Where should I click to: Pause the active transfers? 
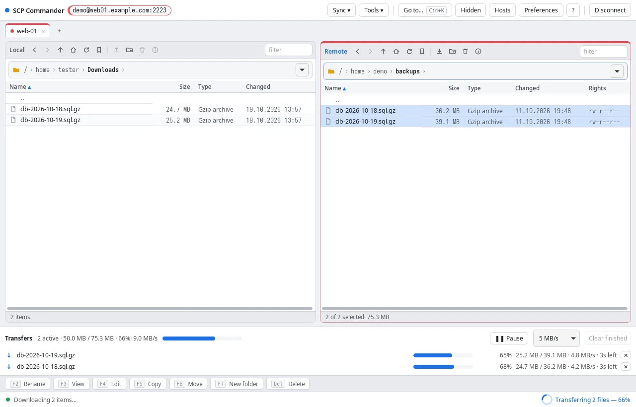tap(509, 339)
